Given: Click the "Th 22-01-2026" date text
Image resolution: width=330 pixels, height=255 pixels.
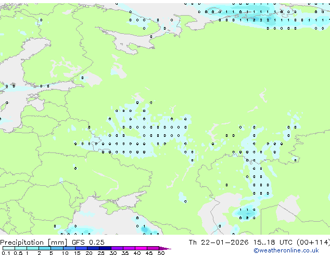Looking at the screenshot, I should pos(219,243).
